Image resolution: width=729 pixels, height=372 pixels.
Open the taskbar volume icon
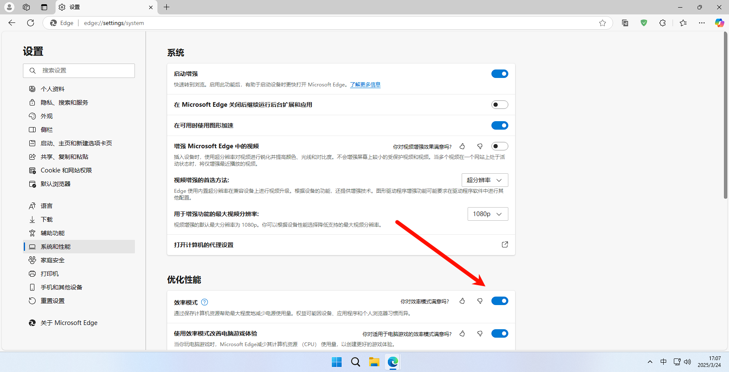[x=687, y=362]
